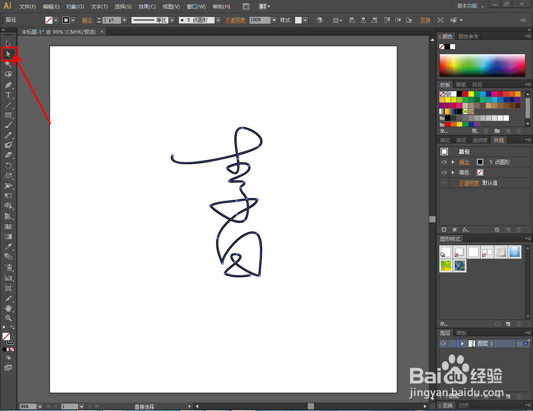Open the variable width profile dropdown
Screen dimensions: 533x411
(172, 20)
